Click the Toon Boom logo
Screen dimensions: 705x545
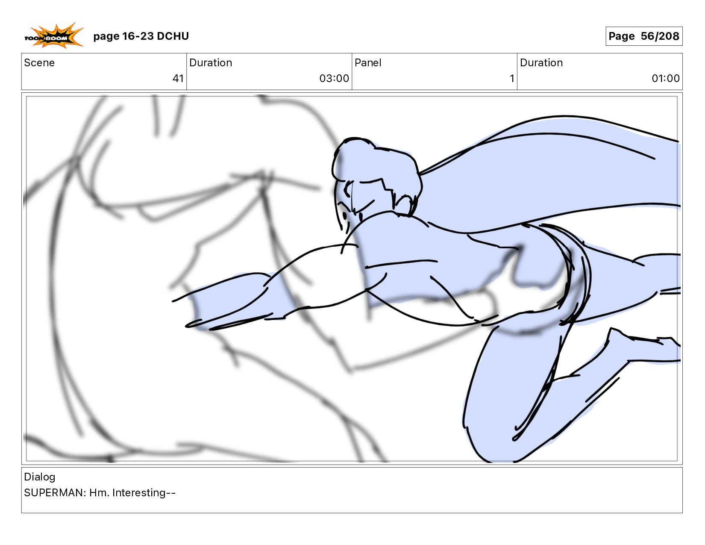54,35
